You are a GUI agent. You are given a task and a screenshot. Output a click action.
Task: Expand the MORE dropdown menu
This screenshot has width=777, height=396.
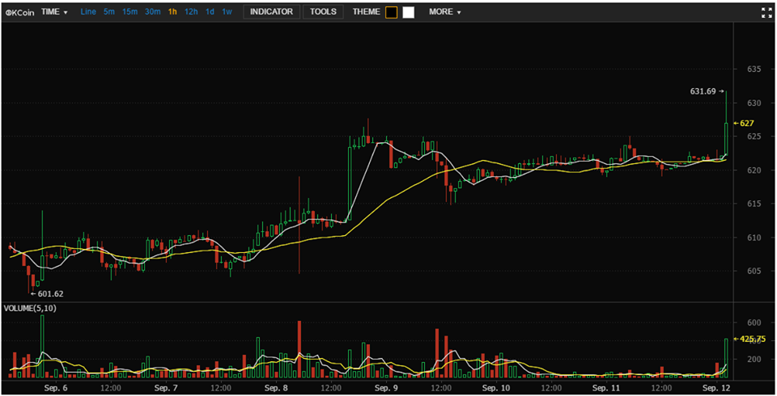(x=444, y=12)
